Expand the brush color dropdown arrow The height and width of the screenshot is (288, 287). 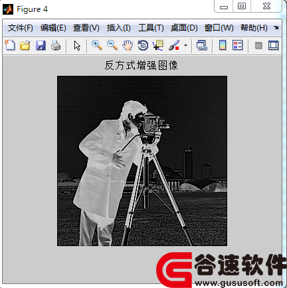pos(185,45)
